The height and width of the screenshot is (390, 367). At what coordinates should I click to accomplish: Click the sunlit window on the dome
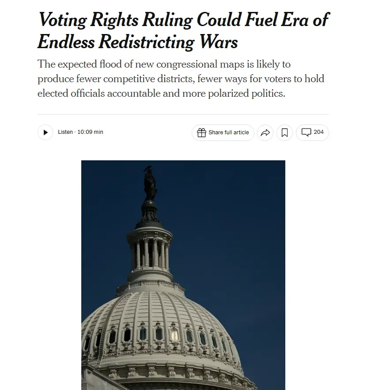click(174, 334)
